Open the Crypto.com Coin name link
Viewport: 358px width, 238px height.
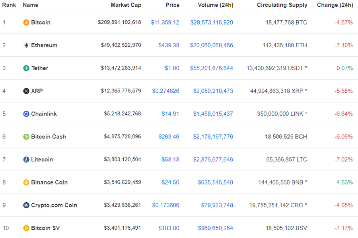point(54,205)
